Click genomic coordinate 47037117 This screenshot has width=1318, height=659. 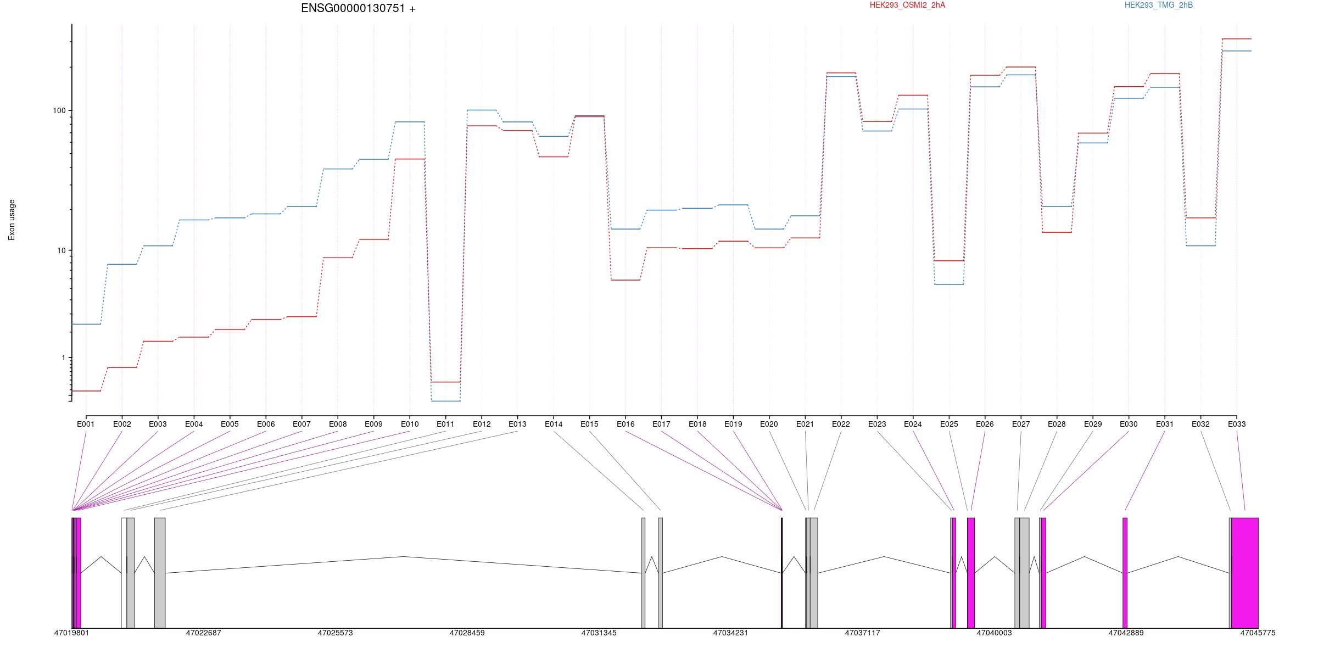coord(862,633)
